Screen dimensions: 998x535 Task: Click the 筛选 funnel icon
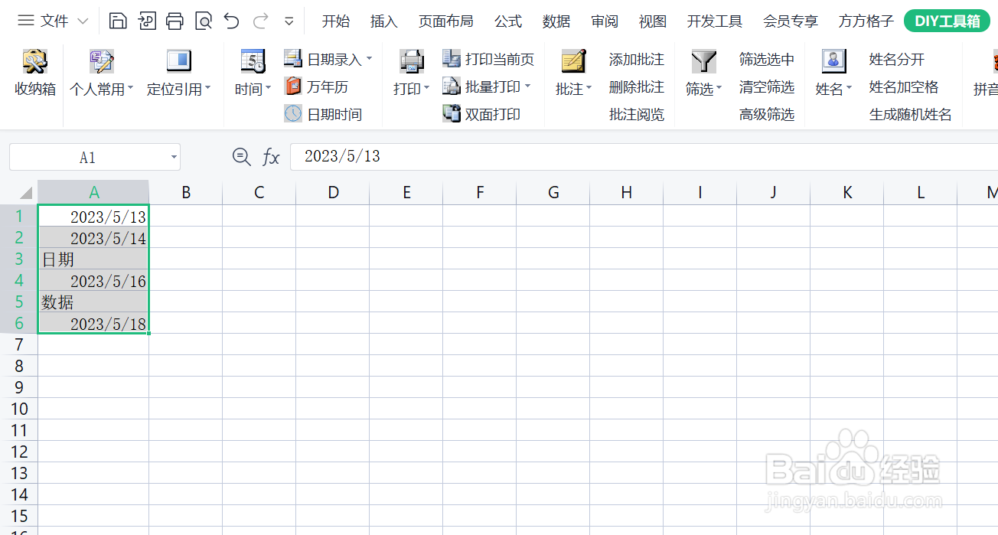pos(703,61)
